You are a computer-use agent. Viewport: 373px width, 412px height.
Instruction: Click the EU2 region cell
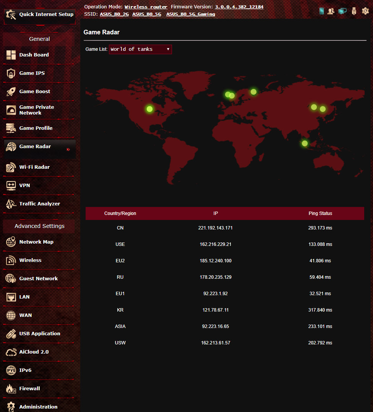pyautogui.click(x=120, y=261)
